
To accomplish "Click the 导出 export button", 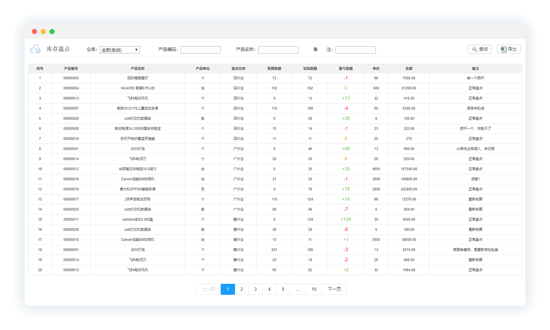I will coord(509,49).
